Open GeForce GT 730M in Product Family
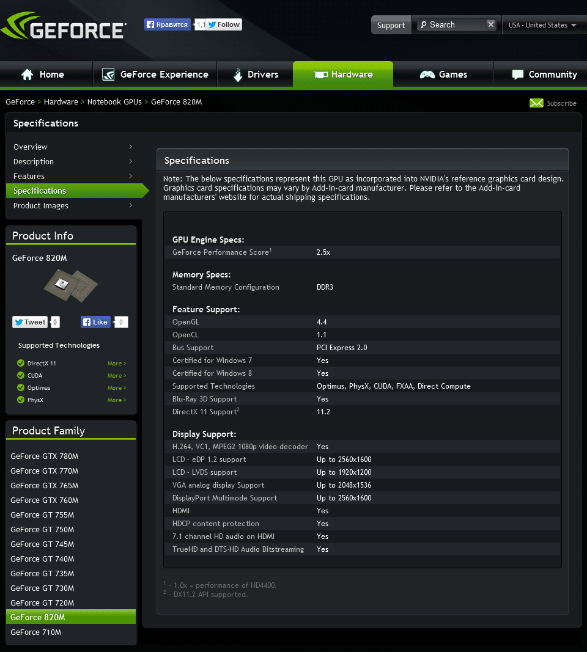The image size is (587, 652). pos(42,588)
